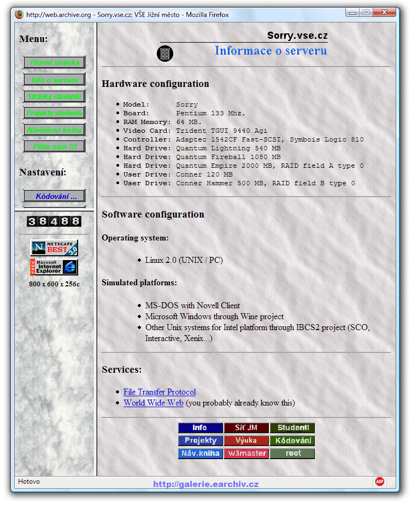Screen dimensions: 412x505
Task: Click the 800 x 600 x 256c text
Action: point(54,284)
